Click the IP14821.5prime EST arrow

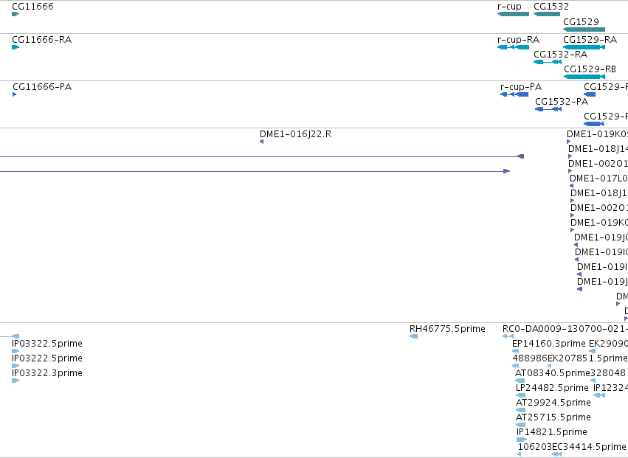coord(522,440)
